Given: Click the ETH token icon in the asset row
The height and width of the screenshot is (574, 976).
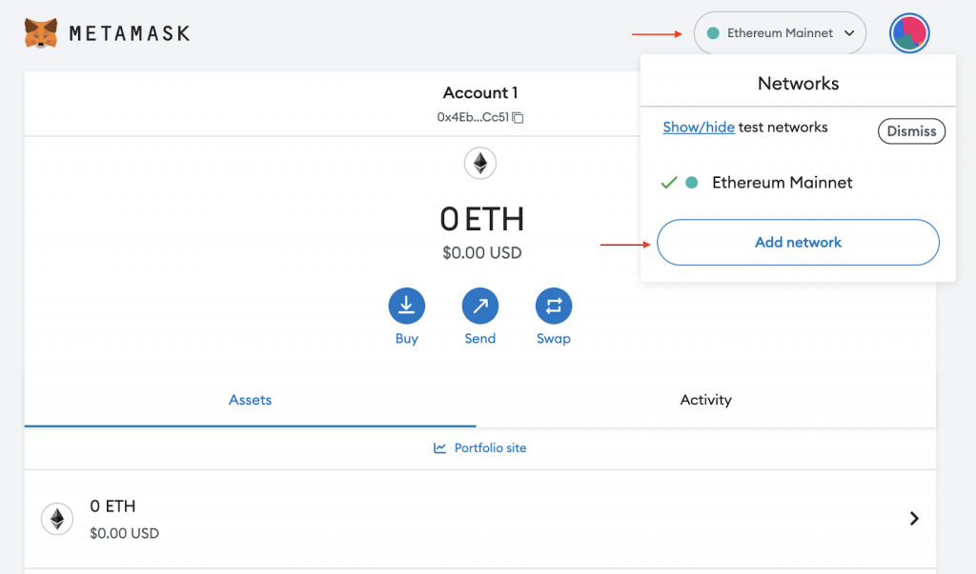Looking at the screenshot, I should [x=57, y=519].
